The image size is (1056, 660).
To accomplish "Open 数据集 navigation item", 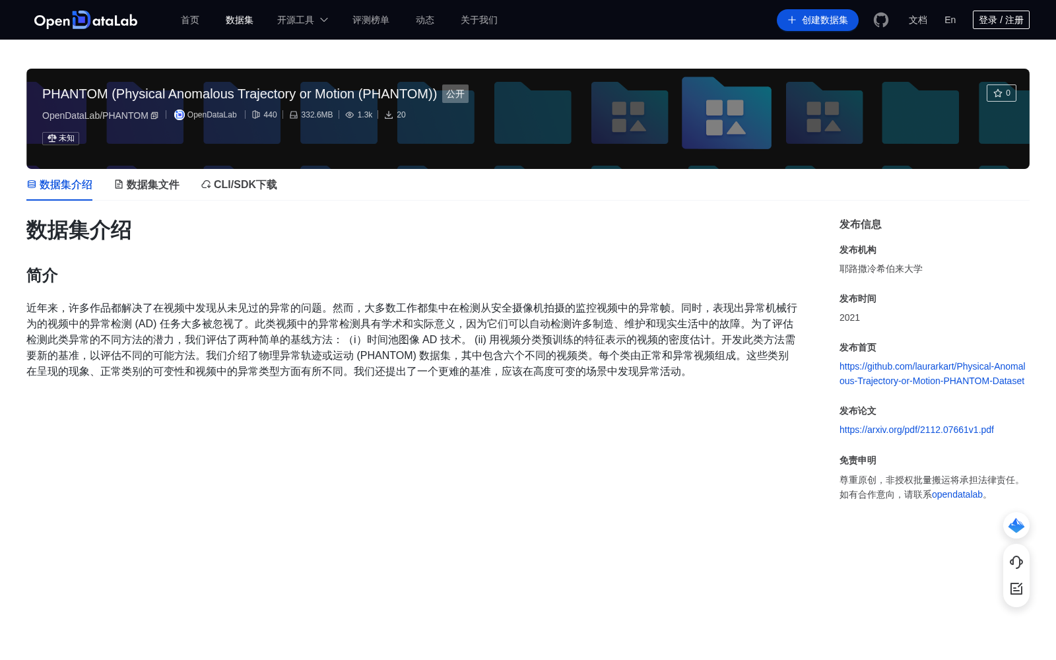I will [x=240, y=20].
